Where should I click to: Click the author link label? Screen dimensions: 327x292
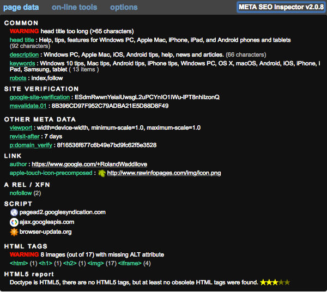tap(18, 164)
